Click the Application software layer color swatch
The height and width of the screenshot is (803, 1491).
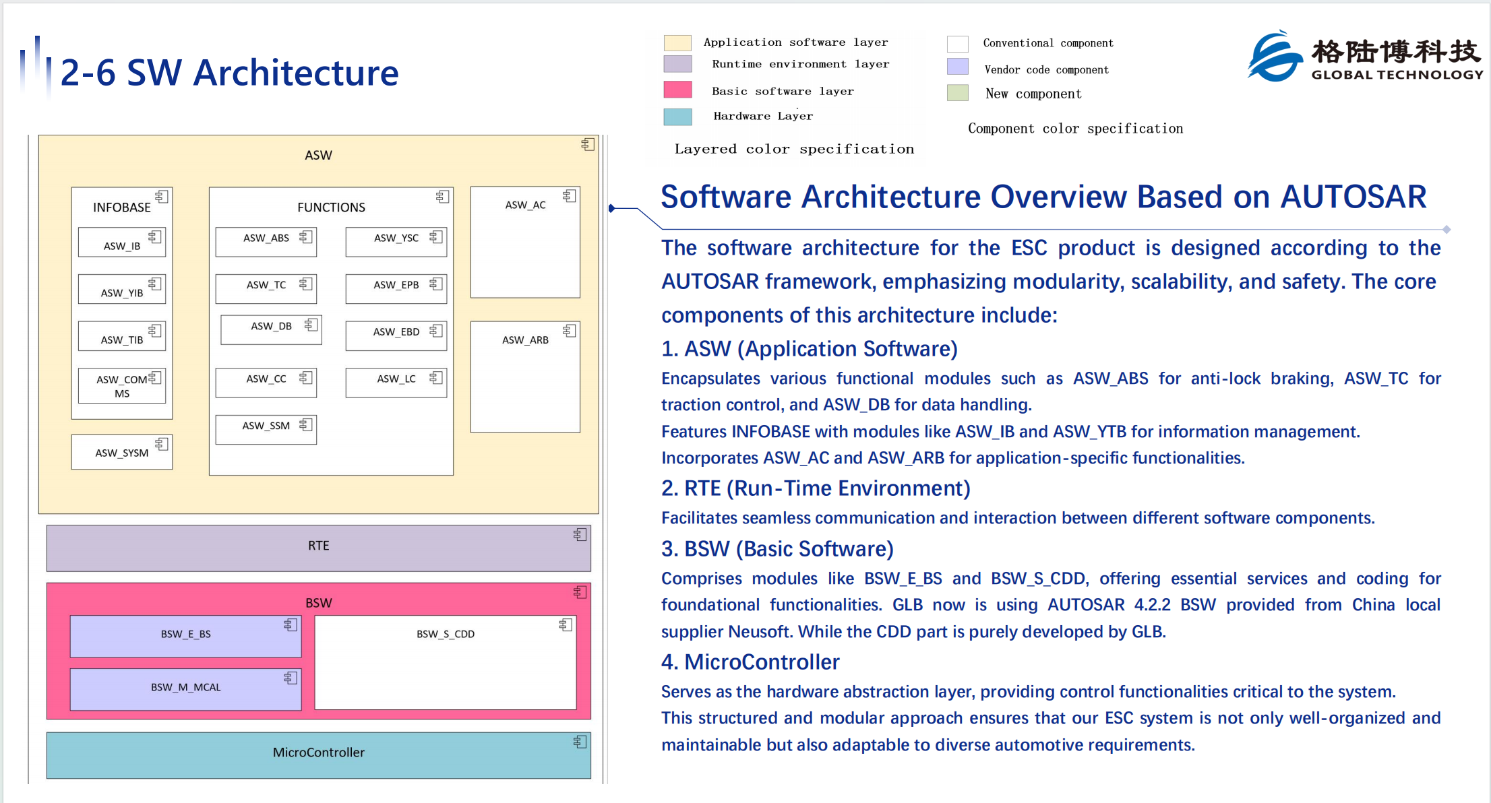(677, 42)
